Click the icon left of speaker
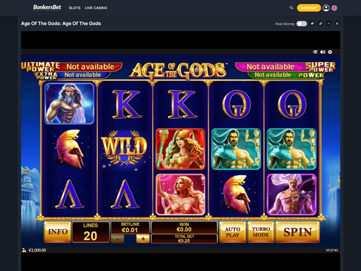 (315, 52)
